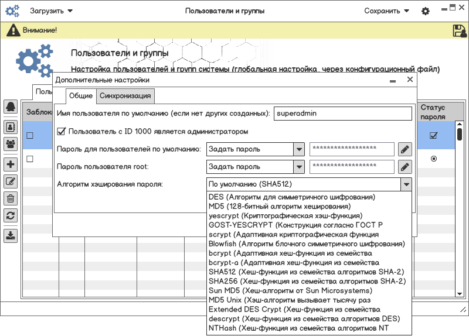Click the Linux penguin icon in left sidebar

point(11,106)
